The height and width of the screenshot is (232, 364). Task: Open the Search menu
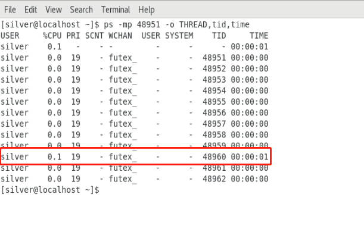pos(81,10)
